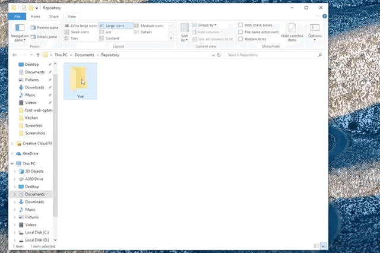The image size is (380, 253).
Task: Switch to the Share tab
Action: pyautogui.click(x=54, y=17)
